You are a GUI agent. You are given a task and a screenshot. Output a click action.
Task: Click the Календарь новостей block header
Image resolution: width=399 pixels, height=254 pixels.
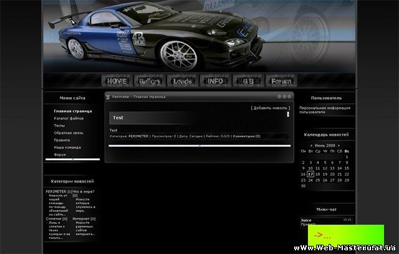point(326,134)
